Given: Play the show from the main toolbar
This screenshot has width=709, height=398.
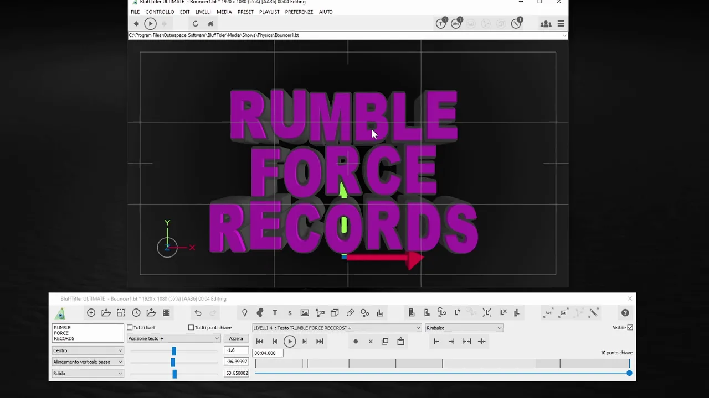Looking at the screenshot, I should 150,24.
